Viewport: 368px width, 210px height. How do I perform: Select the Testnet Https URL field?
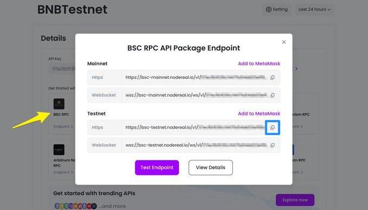click(195, 127)
